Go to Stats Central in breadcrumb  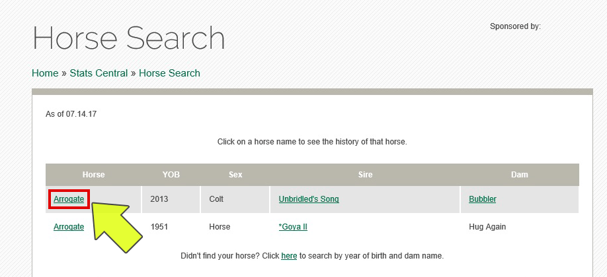pyautogui.click(x=99, y=73)
